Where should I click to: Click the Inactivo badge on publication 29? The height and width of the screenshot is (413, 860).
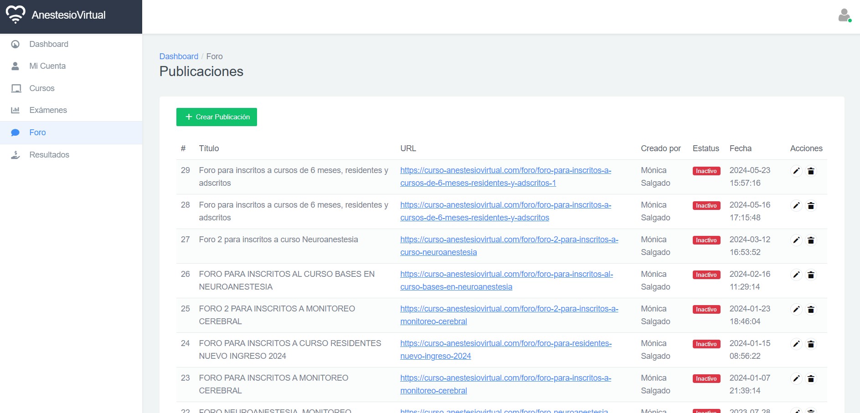pos(706,171)
